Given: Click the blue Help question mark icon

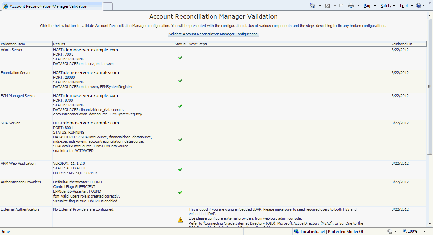Looking at the screenshot, I should pyautogui.click(x=419, y=6).
